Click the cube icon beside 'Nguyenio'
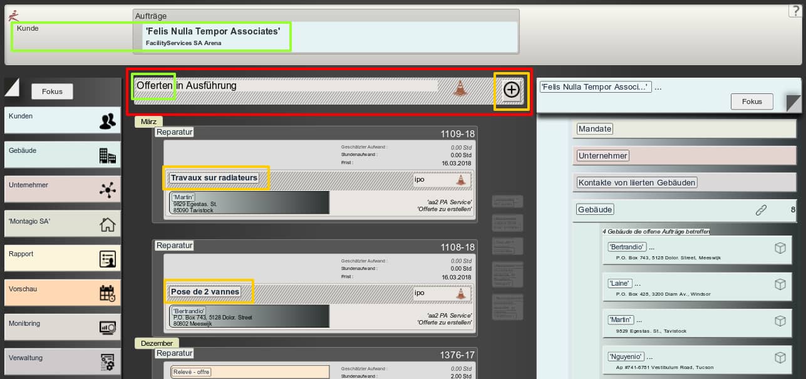The height and width of the screenshot is (379, 806). [x=780, y=357]
